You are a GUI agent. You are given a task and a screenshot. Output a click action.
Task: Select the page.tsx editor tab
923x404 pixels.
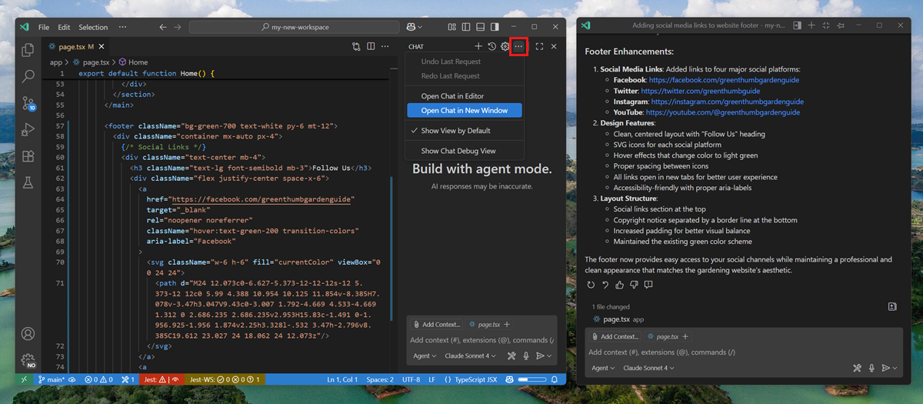pos(75,46)
